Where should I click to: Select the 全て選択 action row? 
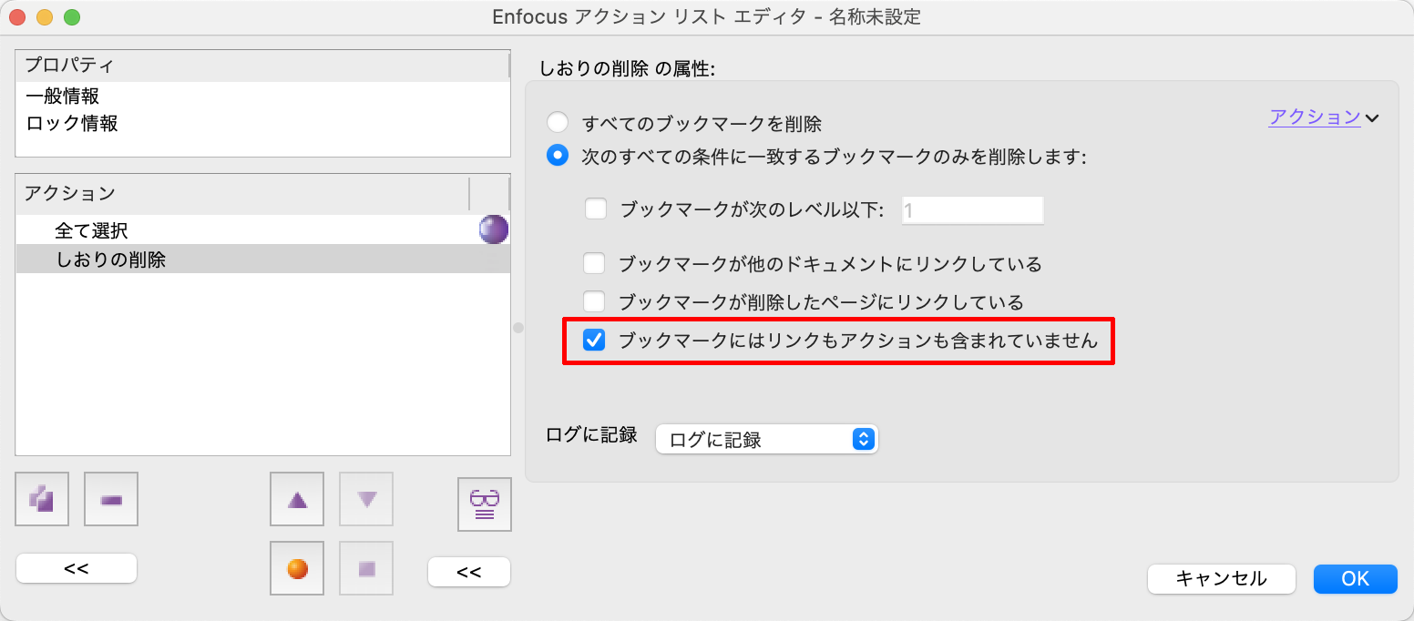[262, 230]
